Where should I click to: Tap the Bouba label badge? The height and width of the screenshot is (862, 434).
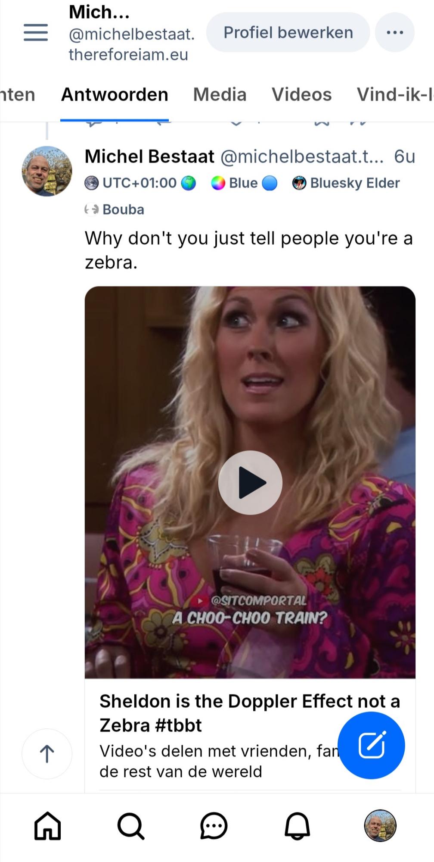point(115,209)
